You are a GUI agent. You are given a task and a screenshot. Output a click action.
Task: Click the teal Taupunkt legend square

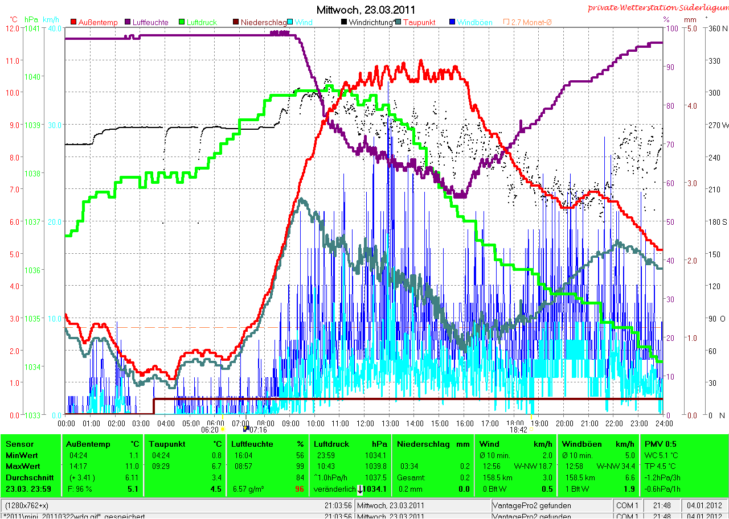398,22
